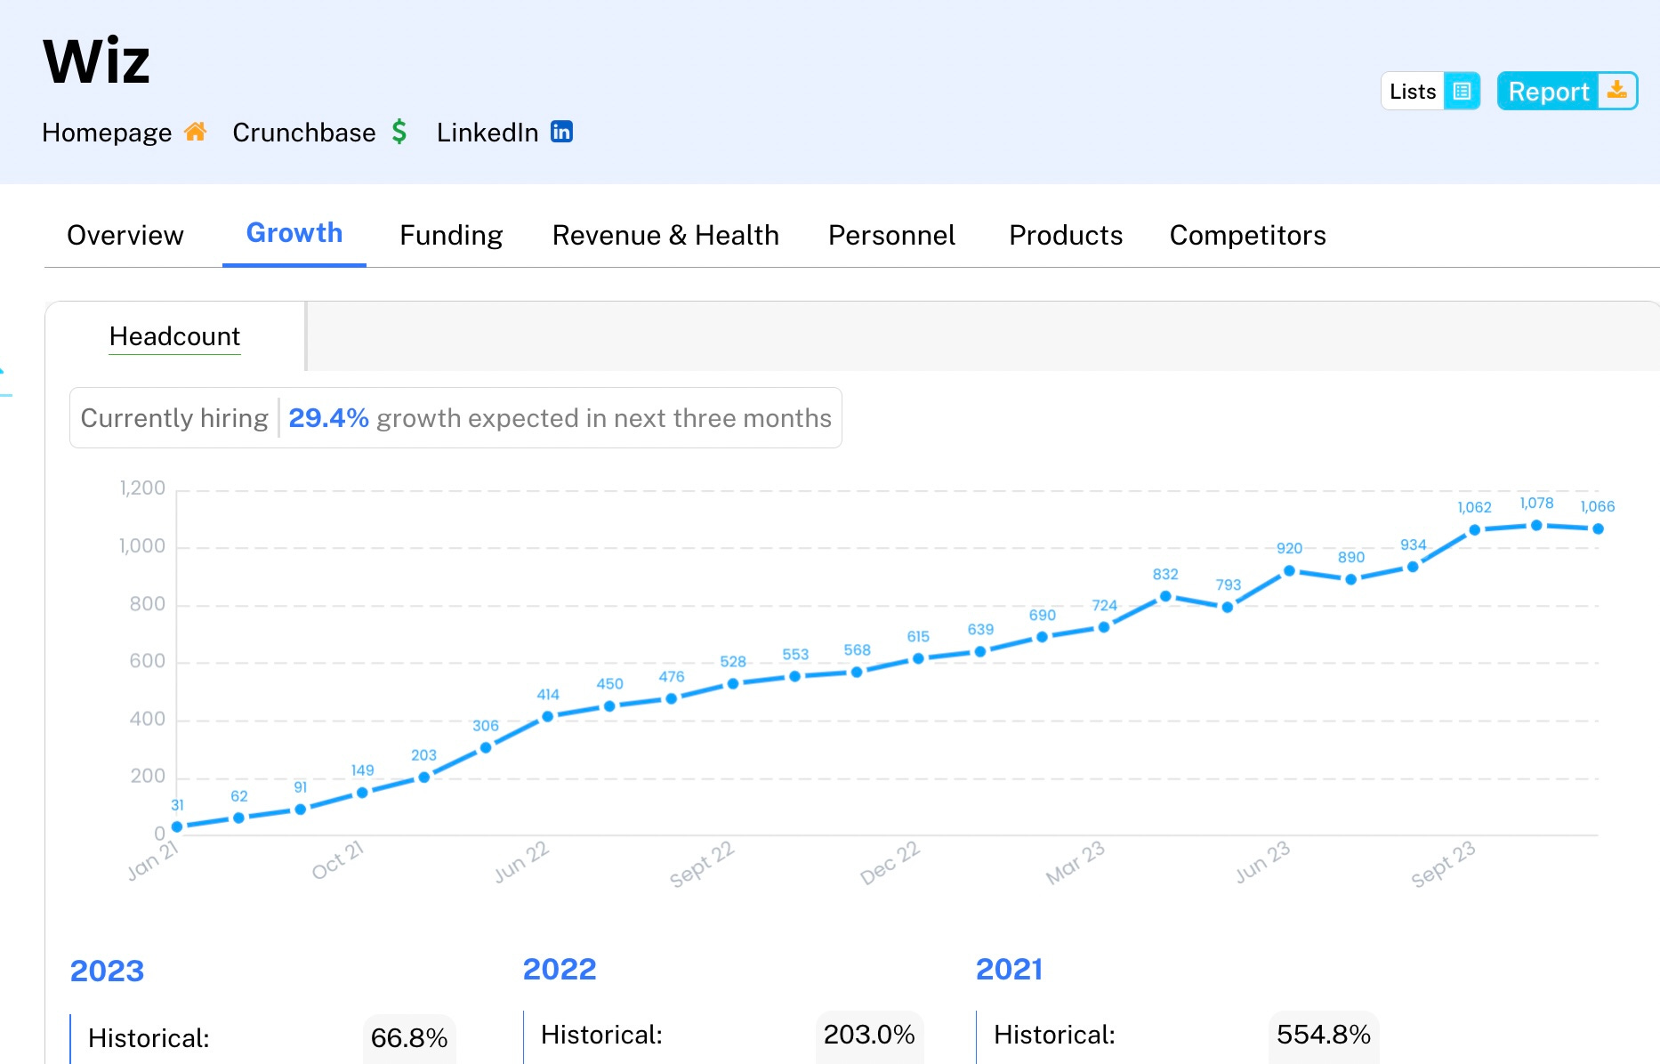Click the 793 data point
The width and height of the screenshot is (1660, 1064).
(x=1228, y=608)
